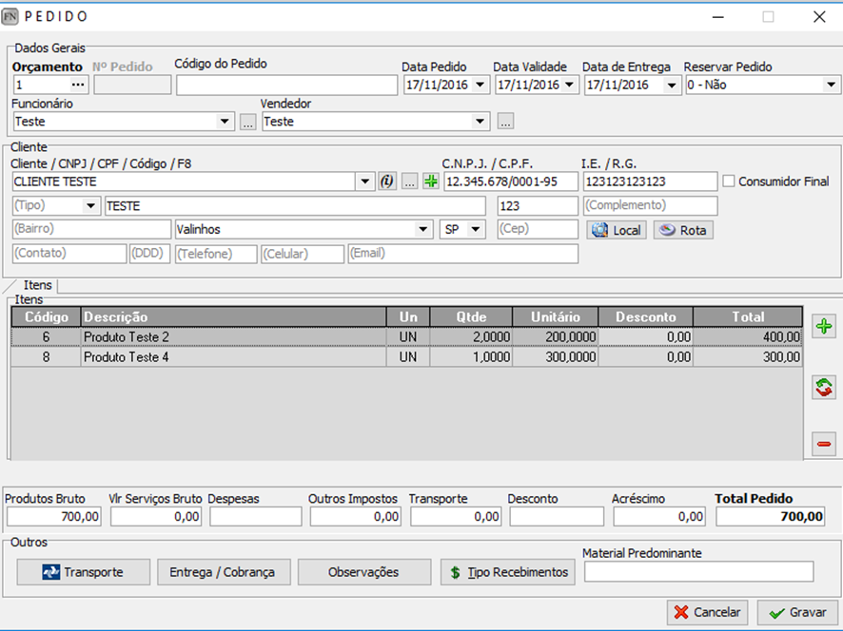Click the green plus add item icon
Image resolution: width=843 pixels, height=631 pixels.
[x=824, y=326]
